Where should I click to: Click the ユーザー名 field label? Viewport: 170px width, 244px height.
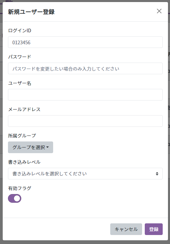click(20, 83)
